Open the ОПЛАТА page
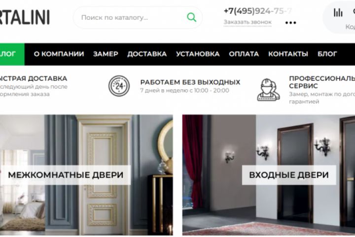Viewport: 355px width, 237px height. [244, 54]
